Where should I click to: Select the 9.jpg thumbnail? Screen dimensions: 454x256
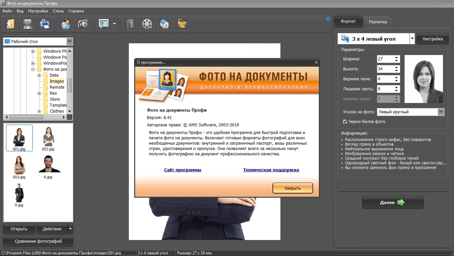point(19,195)
